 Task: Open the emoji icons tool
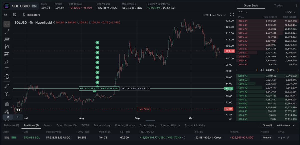(7, 77)
